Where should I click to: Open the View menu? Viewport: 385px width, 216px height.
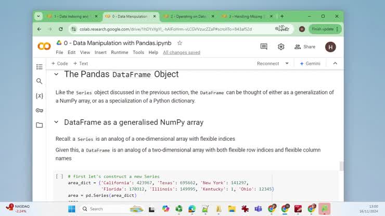click(85, 52)
